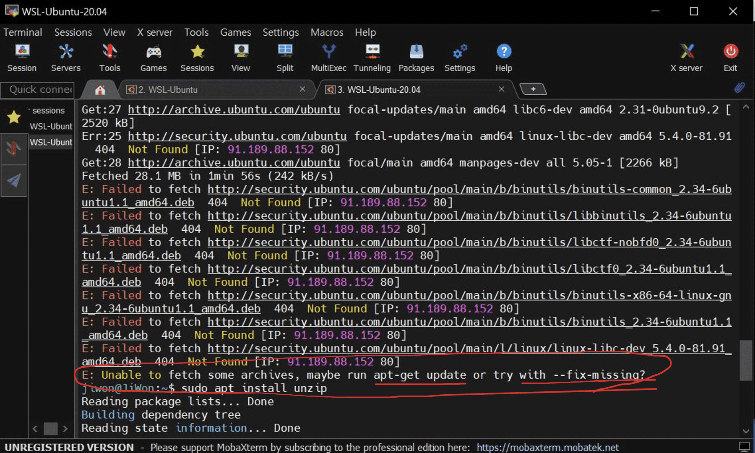
Task: Open the Sessions menu
Action: 73,32
